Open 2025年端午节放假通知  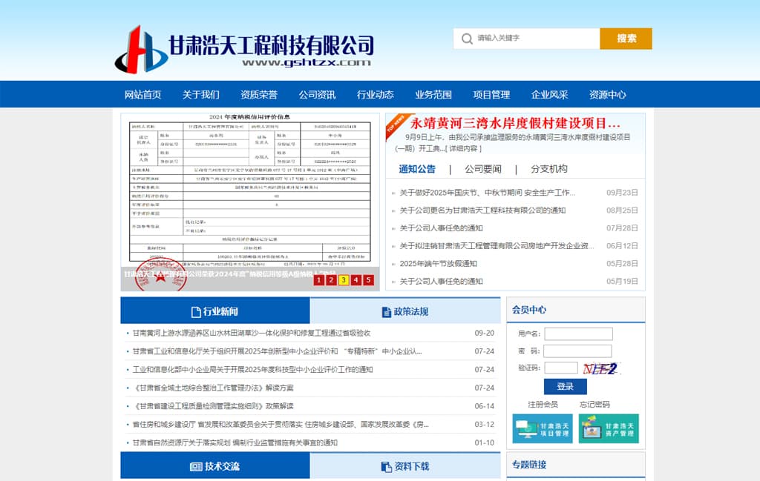coord(438,264)
